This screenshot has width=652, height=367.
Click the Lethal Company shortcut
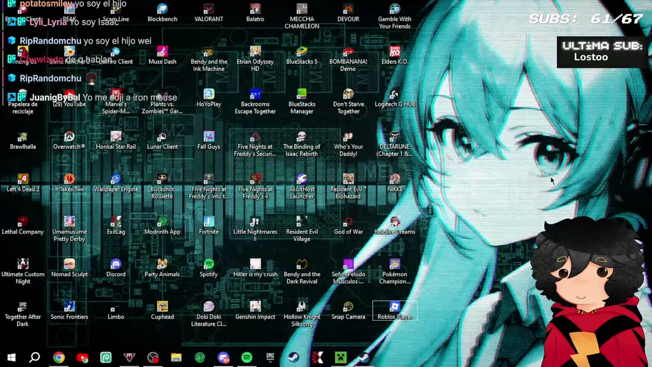(23, 226)
